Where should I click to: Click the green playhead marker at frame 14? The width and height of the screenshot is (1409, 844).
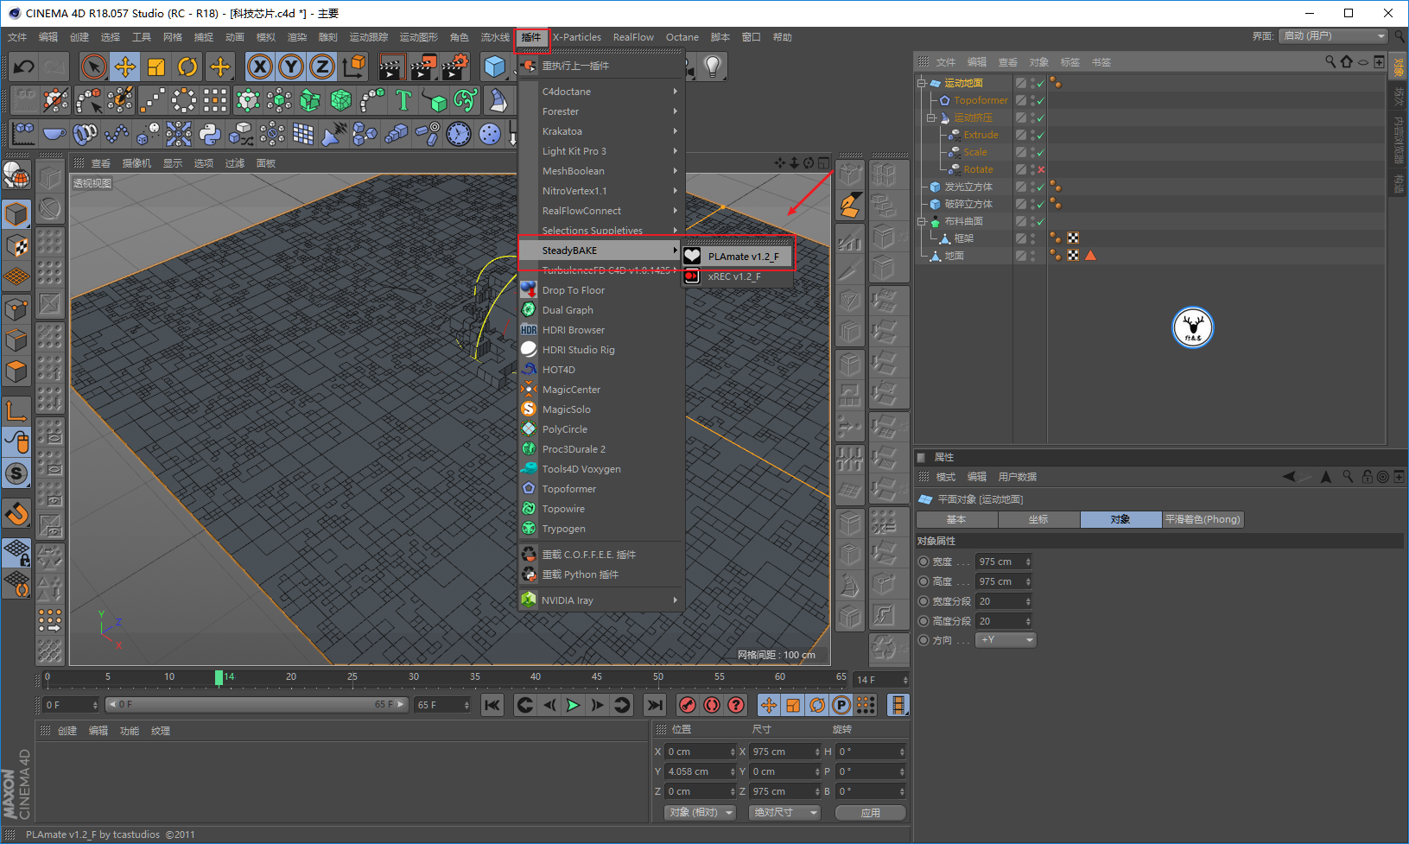219,677
